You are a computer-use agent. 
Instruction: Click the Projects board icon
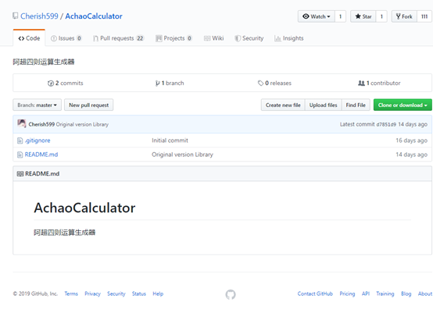(159, 38)
